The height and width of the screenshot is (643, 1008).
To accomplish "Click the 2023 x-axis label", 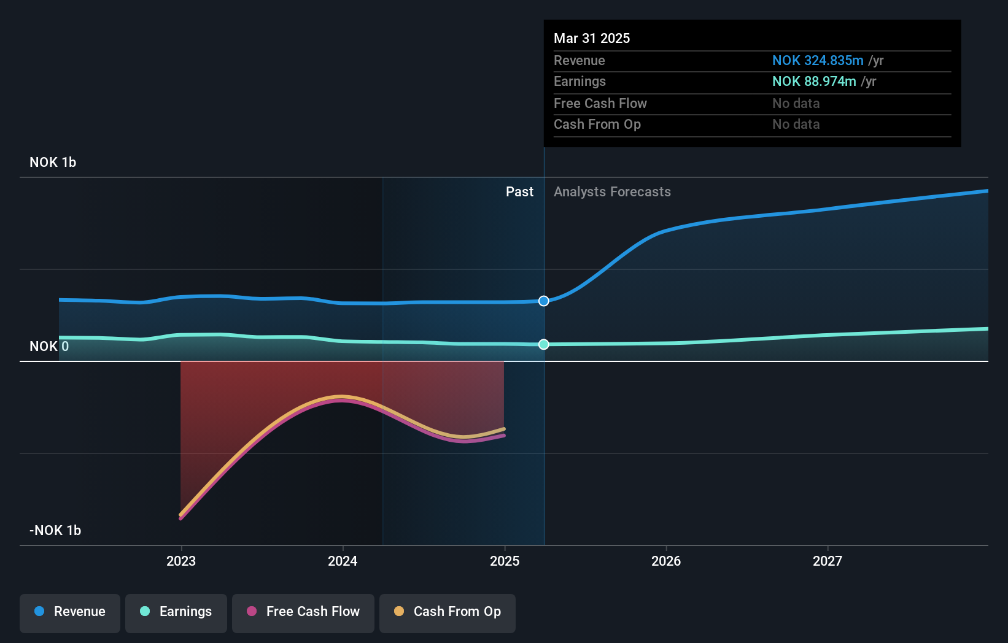I will 181,561.
